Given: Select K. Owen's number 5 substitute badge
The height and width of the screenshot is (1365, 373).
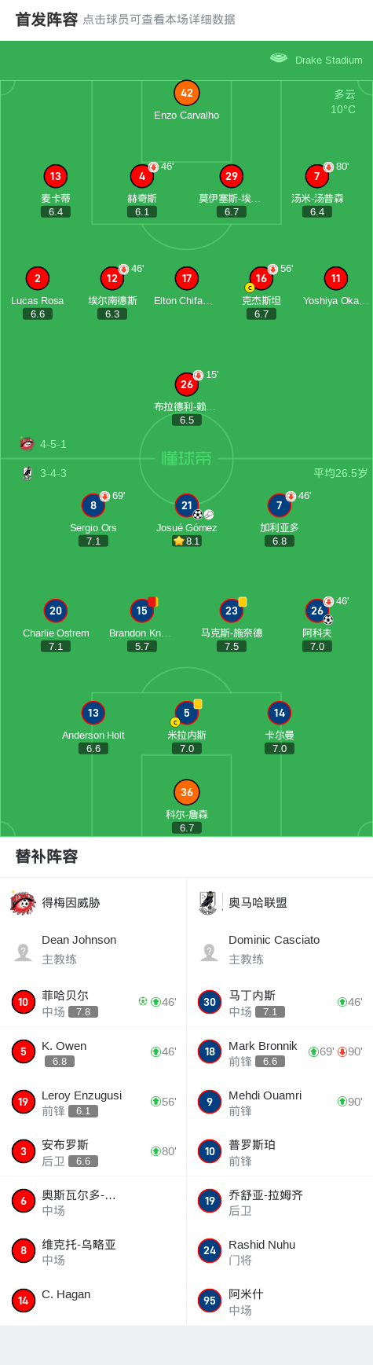Looking at the screenshot, I should pyautogui.click(x=24, y=1051).
